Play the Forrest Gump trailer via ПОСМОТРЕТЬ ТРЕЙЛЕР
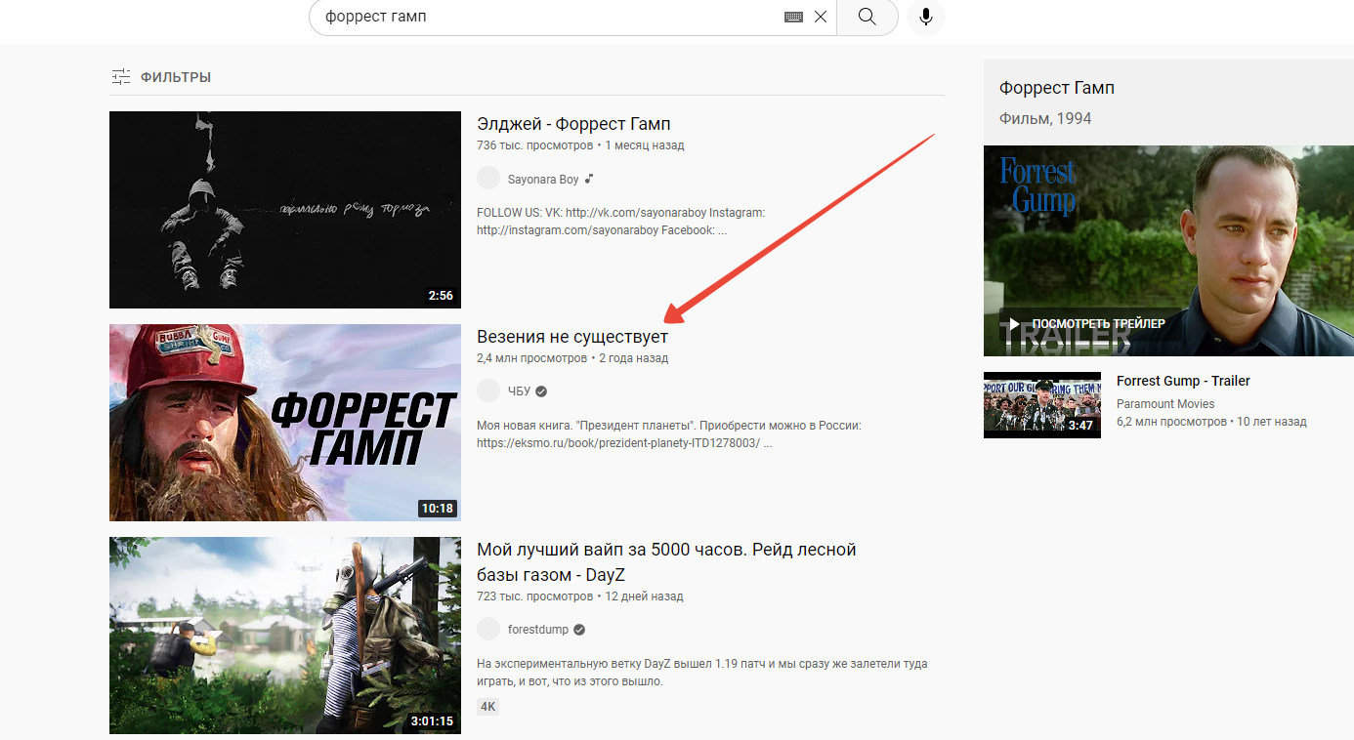The width and height of the screenshot is (1354, 740). tap(1089, 322)
